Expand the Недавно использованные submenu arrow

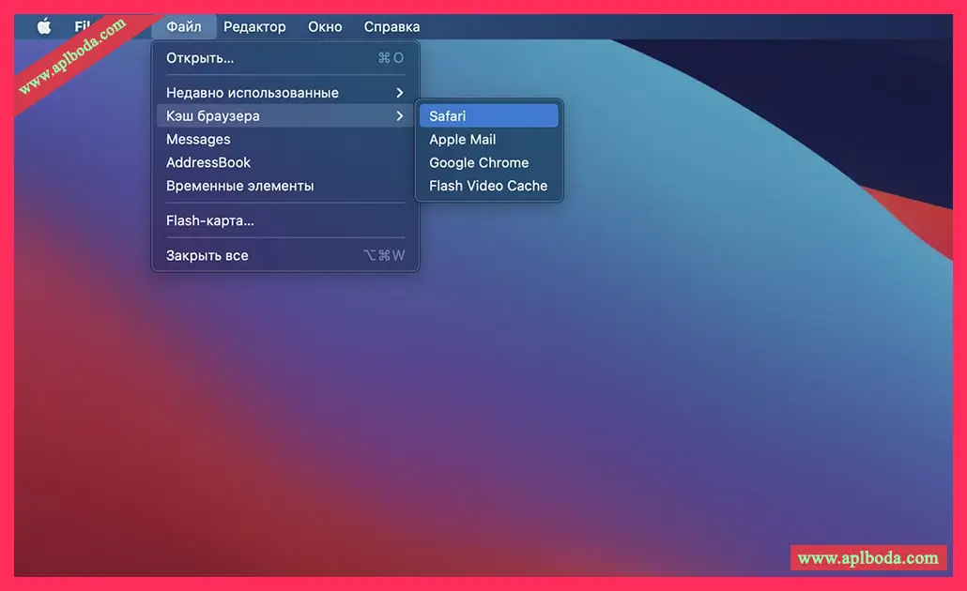pos(399,93)
